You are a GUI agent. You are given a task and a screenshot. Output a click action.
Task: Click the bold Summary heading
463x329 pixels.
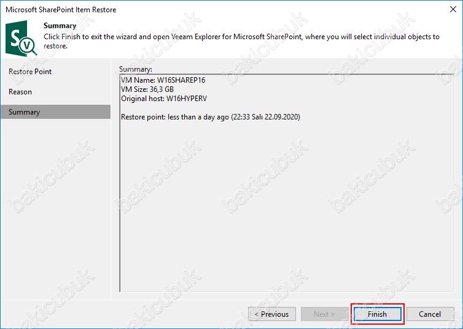tap(60, 26)
